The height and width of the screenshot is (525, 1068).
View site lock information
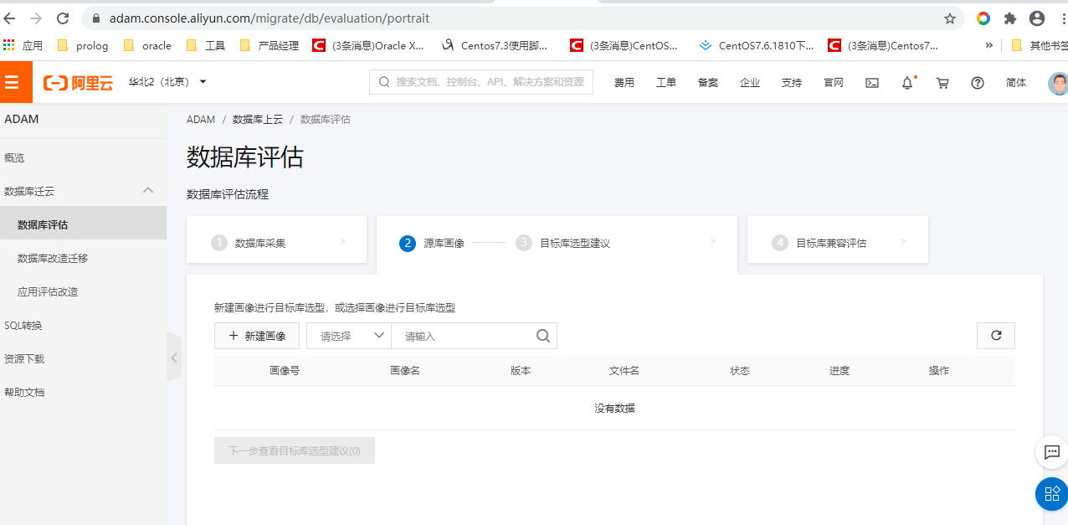coord(96,18)
